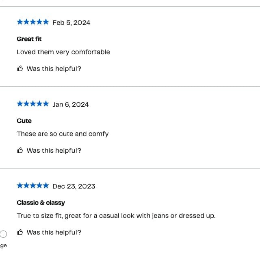Click star rating of Jan 6, 2024 review
The image size is (260, 261).
(x=33, y=104)
